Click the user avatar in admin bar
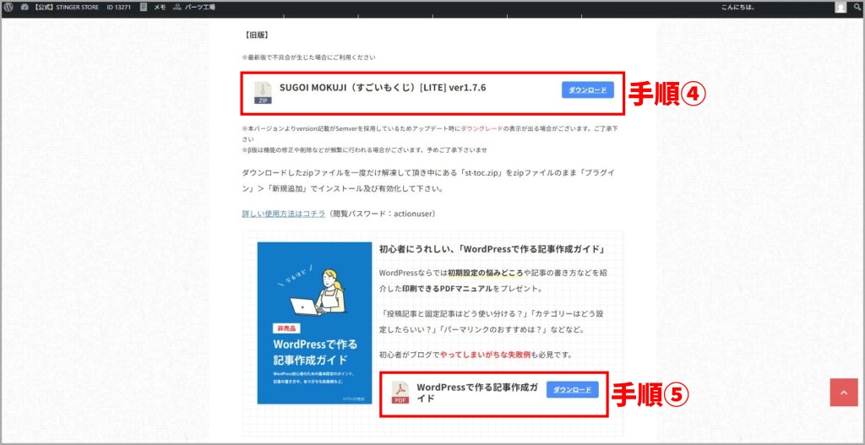This screenshot has width=865, height=445. tap(840, 8)
